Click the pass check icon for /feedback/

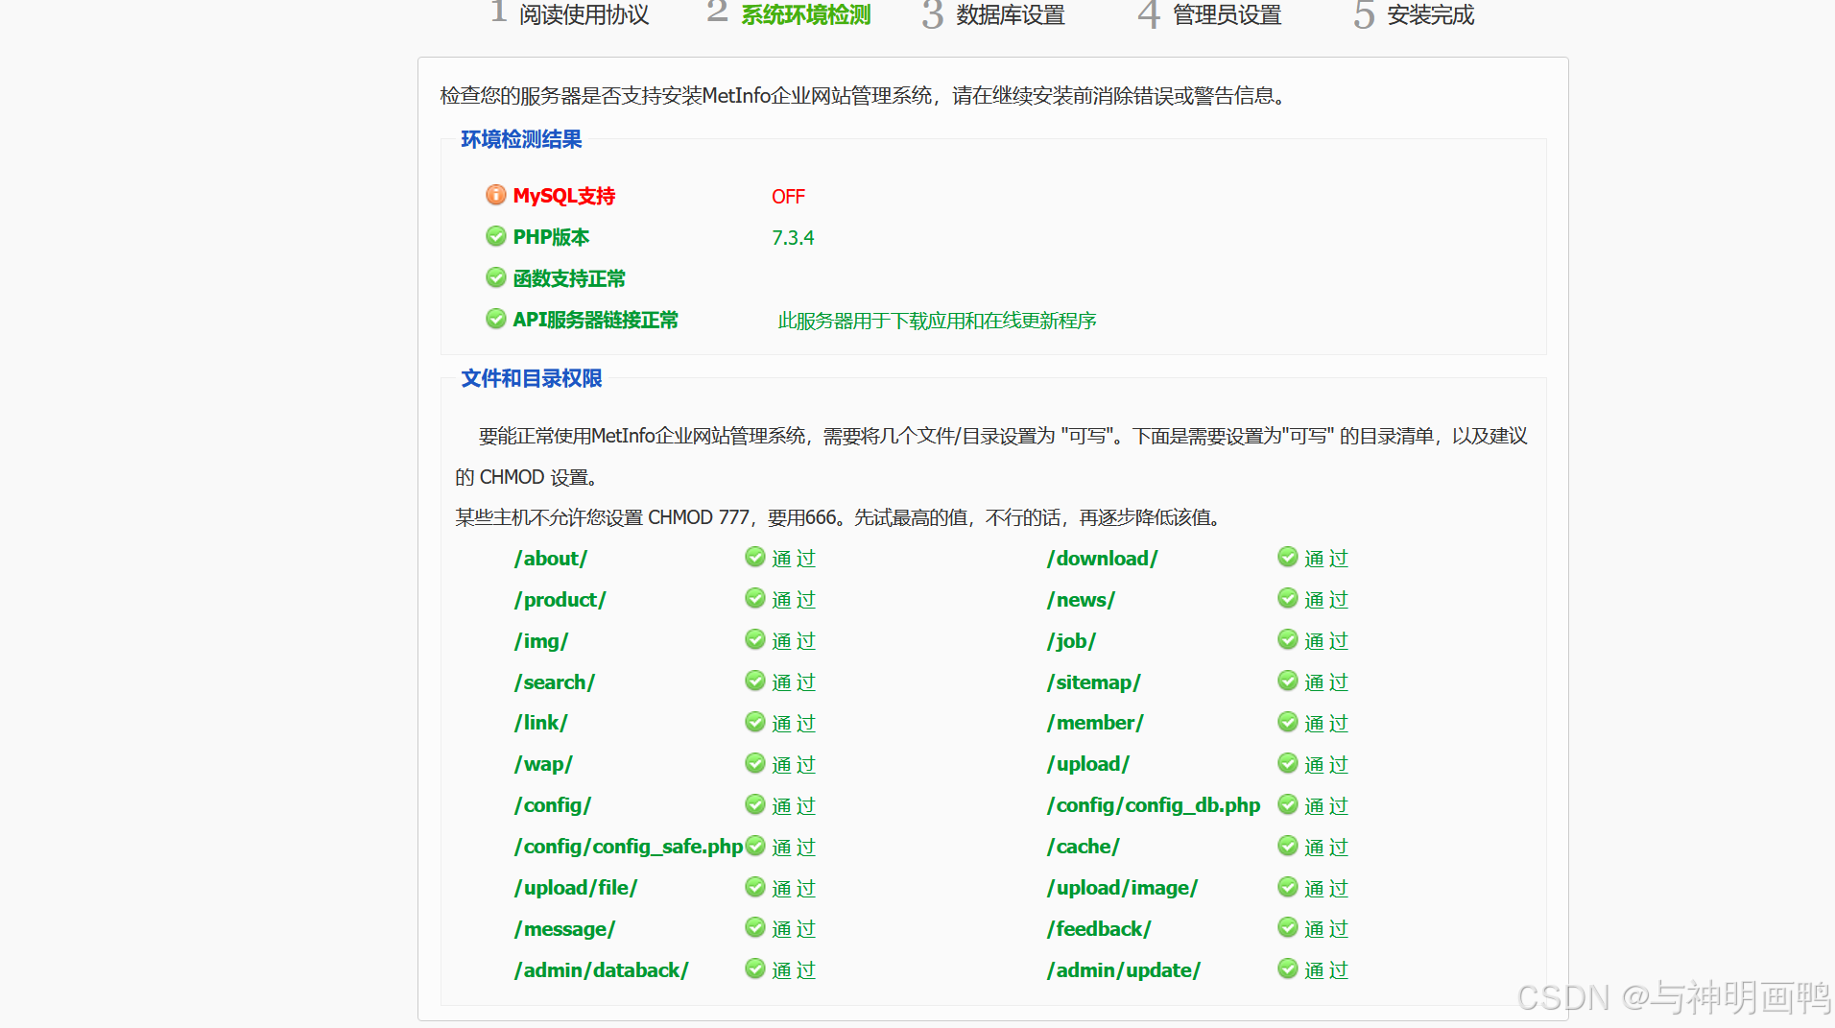coord(1288,927)
